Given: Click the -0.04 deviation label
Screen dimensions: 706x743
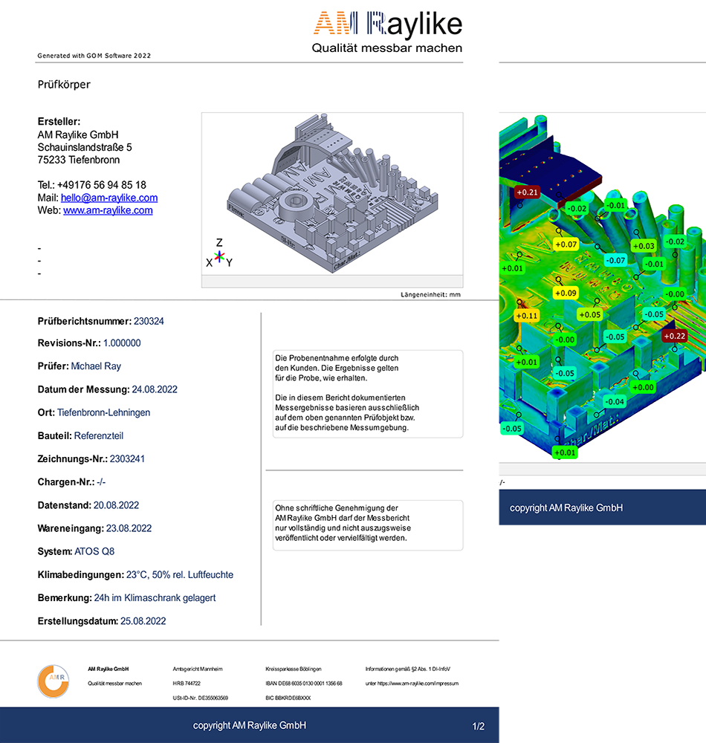Looking at the screenshot, I should tap(615, 402).
